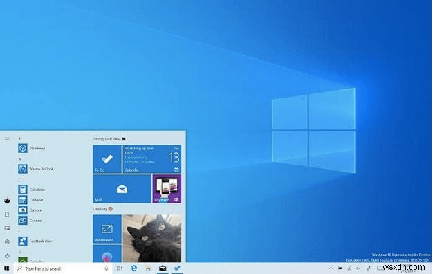Click the Windows Start button on taskbar
The image size is (433, 274).
7,268
